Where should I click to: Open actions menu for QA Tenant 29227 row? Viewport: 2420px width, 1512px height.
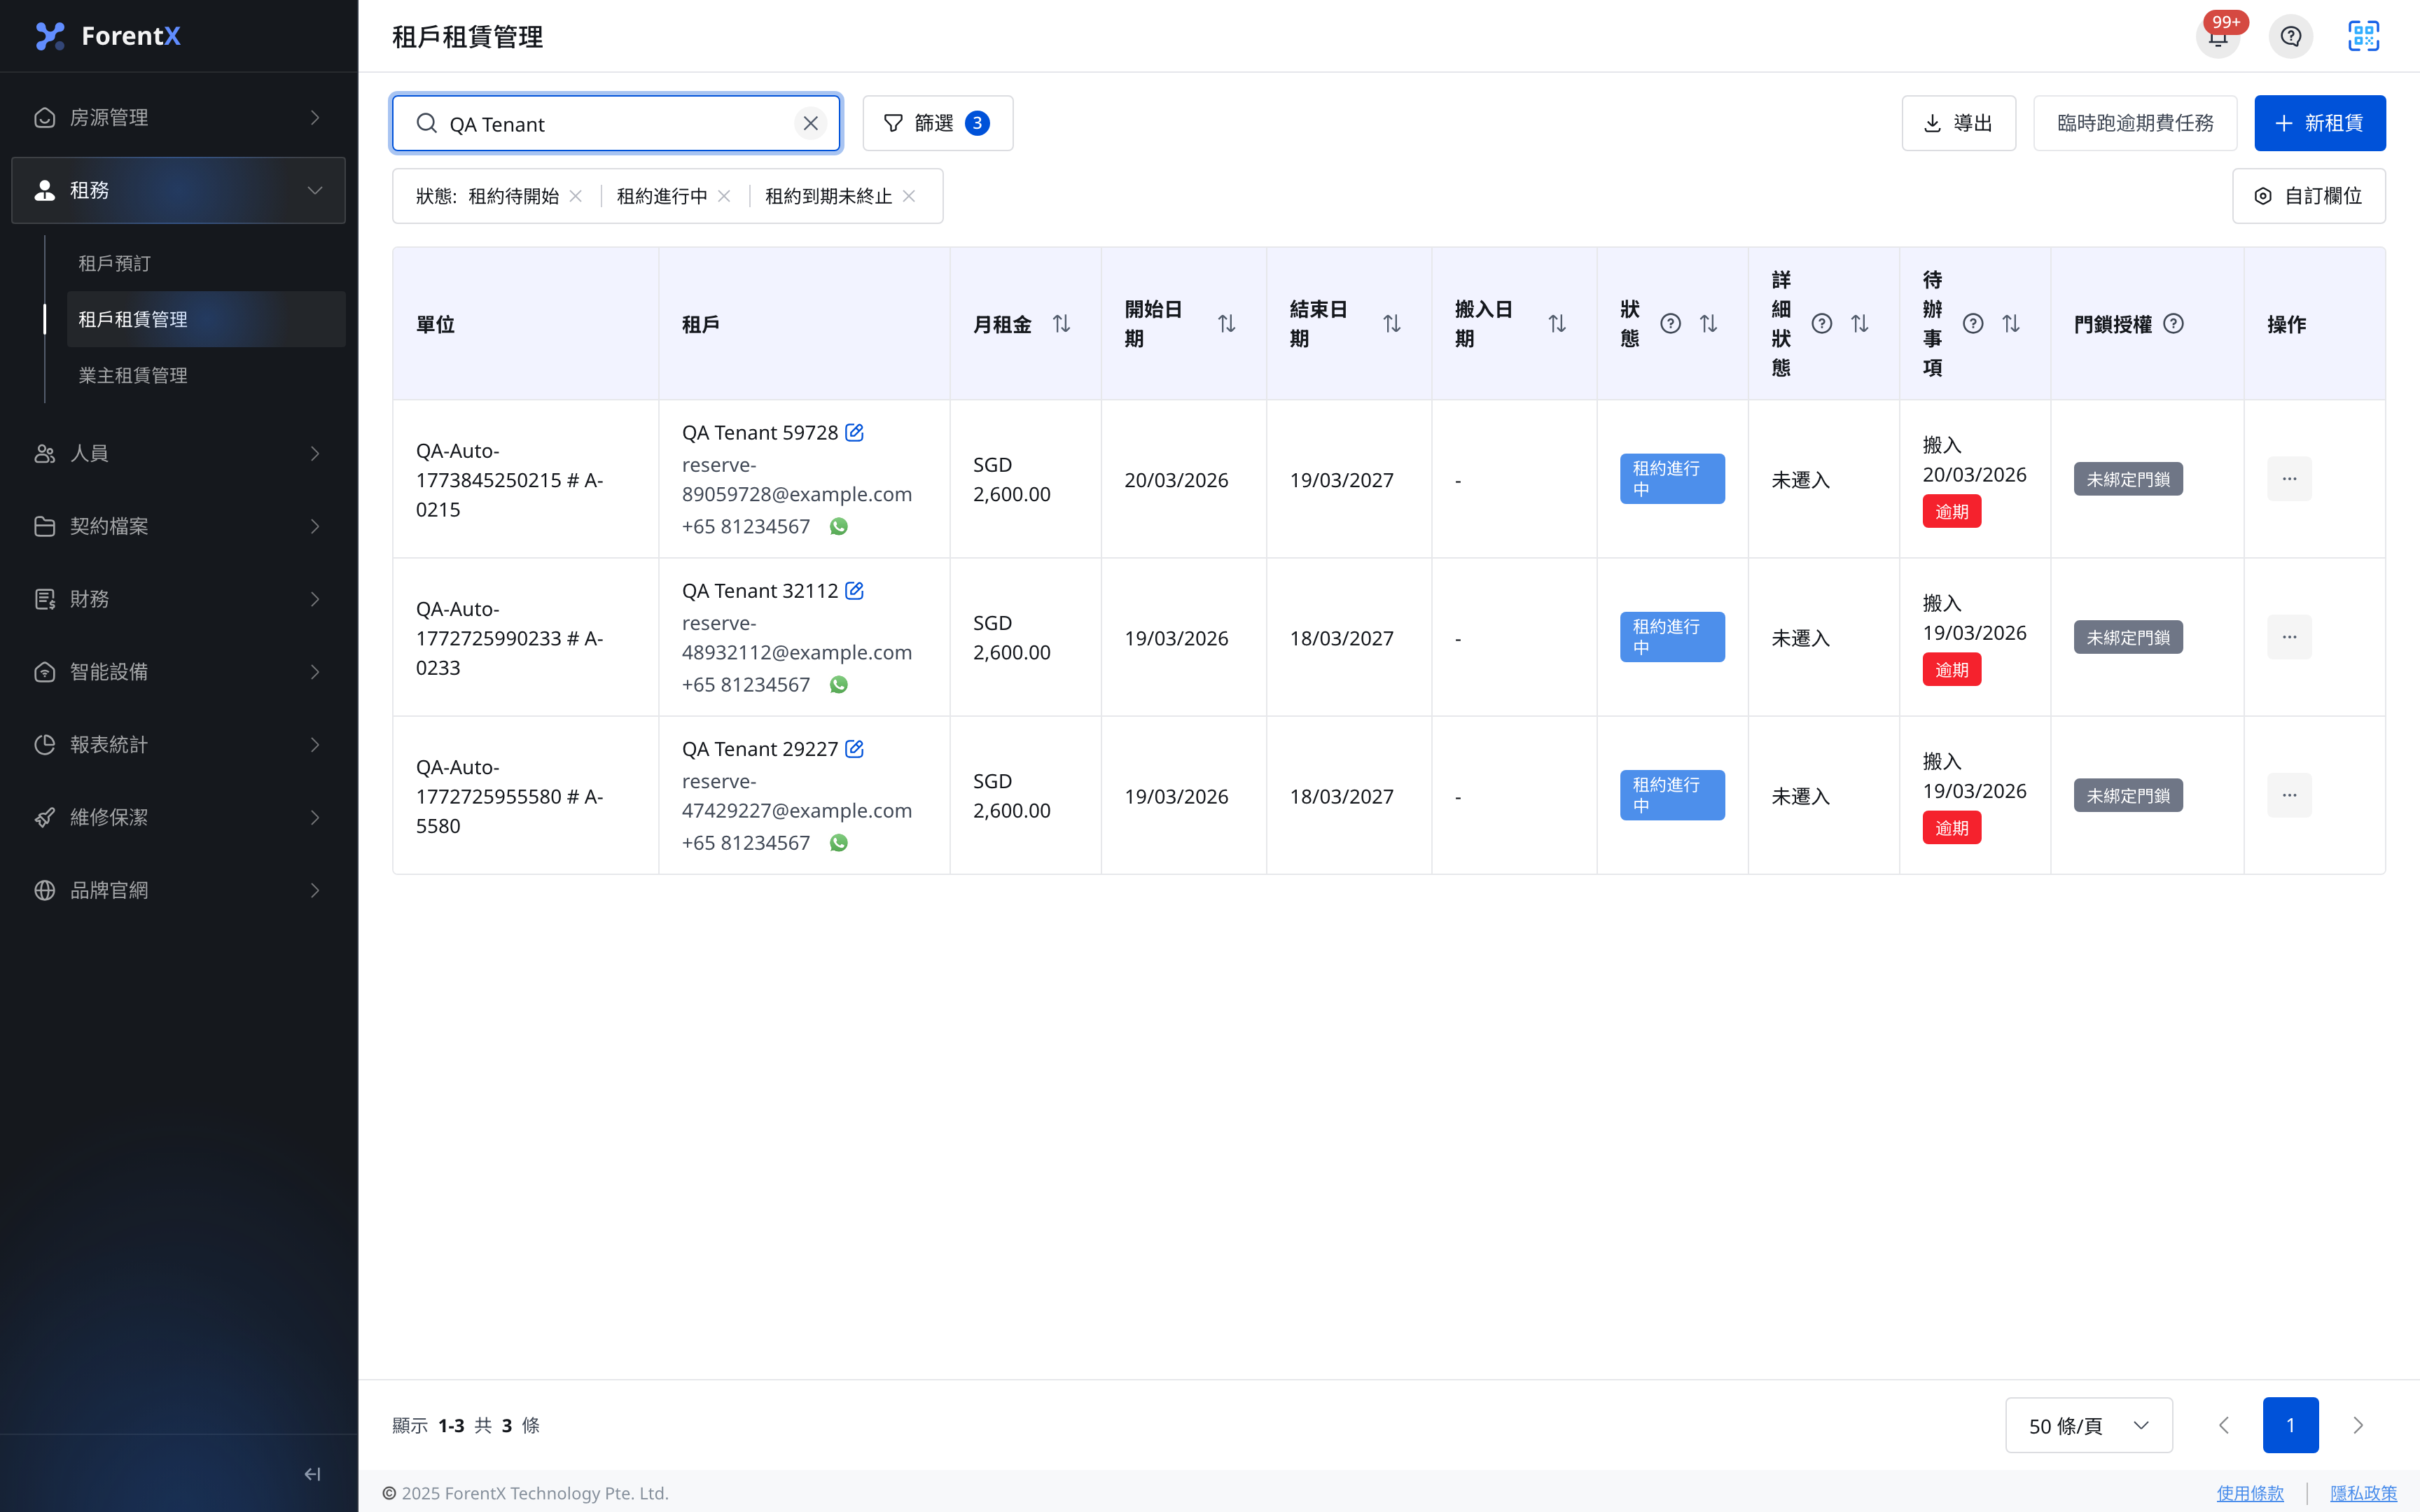[x=2289, y=795]
